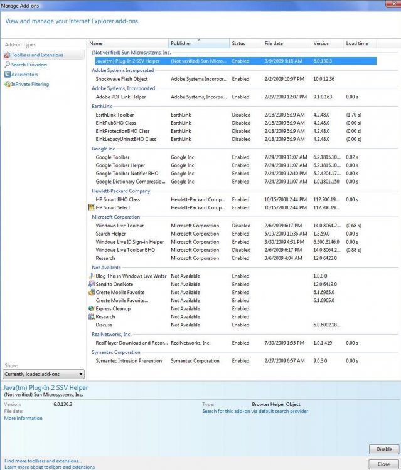Sort by the Version column header
The width and height of the screenshot is (401, 470).
327,43
